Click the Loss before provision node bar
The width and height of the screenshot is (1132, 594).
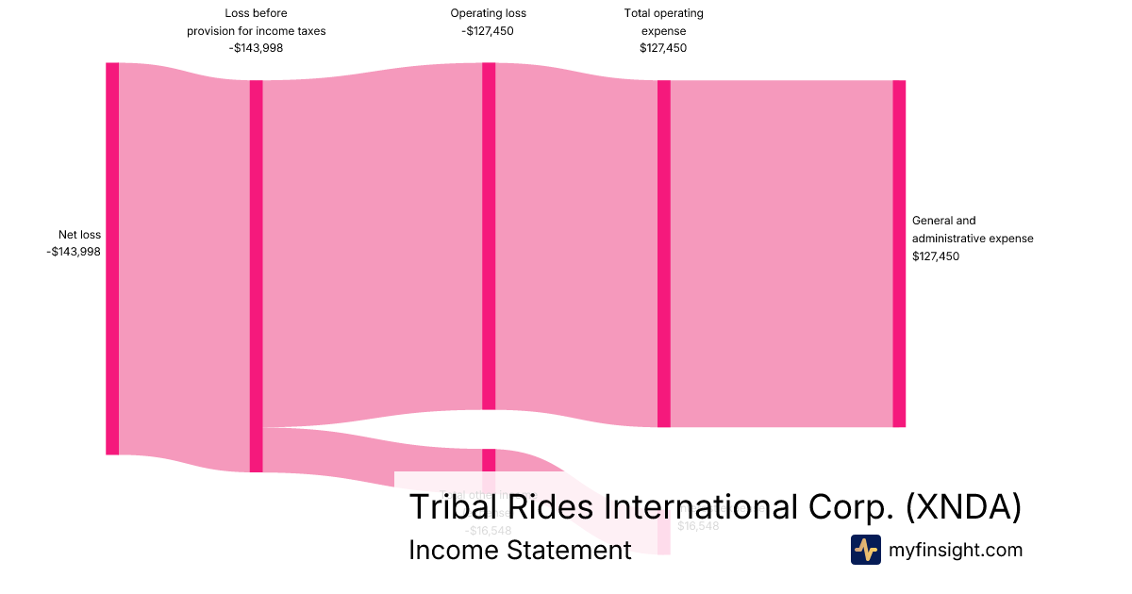256,276
